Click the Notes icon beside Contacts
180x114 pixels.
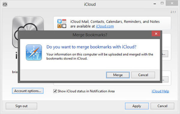(64, 26)
